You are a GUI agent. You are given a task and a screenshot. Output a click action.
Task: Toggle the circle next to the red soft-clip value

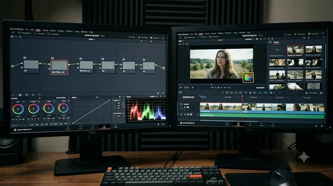[x=123, y=116]
